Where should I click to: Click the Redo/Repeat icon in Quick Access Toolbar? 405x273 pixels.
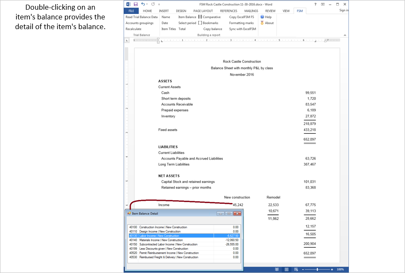click(x=153, y=4)
